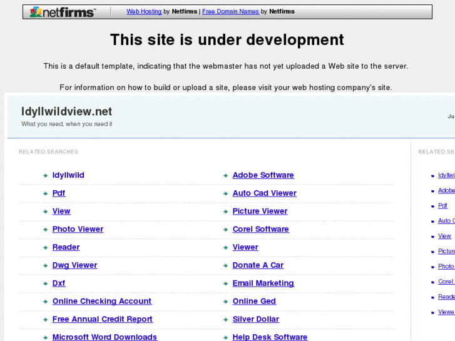Click 'What you need, when you need it' tagline
The height and width of the screenshot is (341, 455).
coord(66,124)
